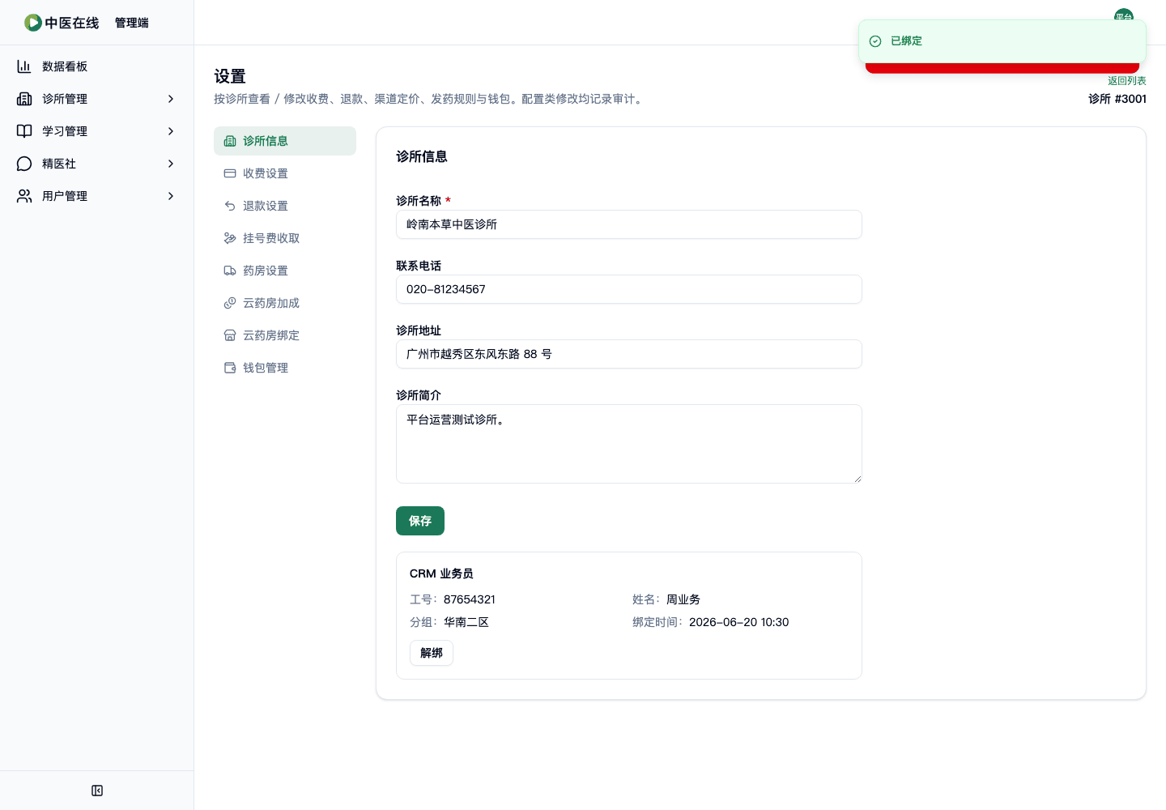Click the 精医社 chat bubble icon
This screenshot has height=810, width=1166.
pos(24,164)
